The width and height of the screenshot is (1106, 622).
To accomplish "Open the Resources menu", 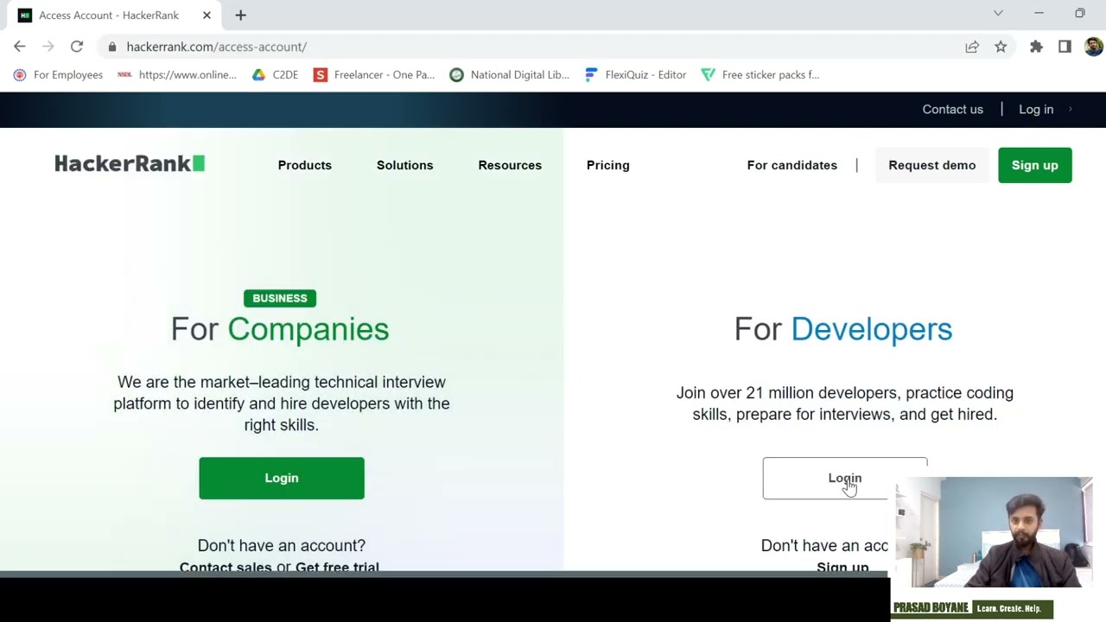I will pos(510,165).
